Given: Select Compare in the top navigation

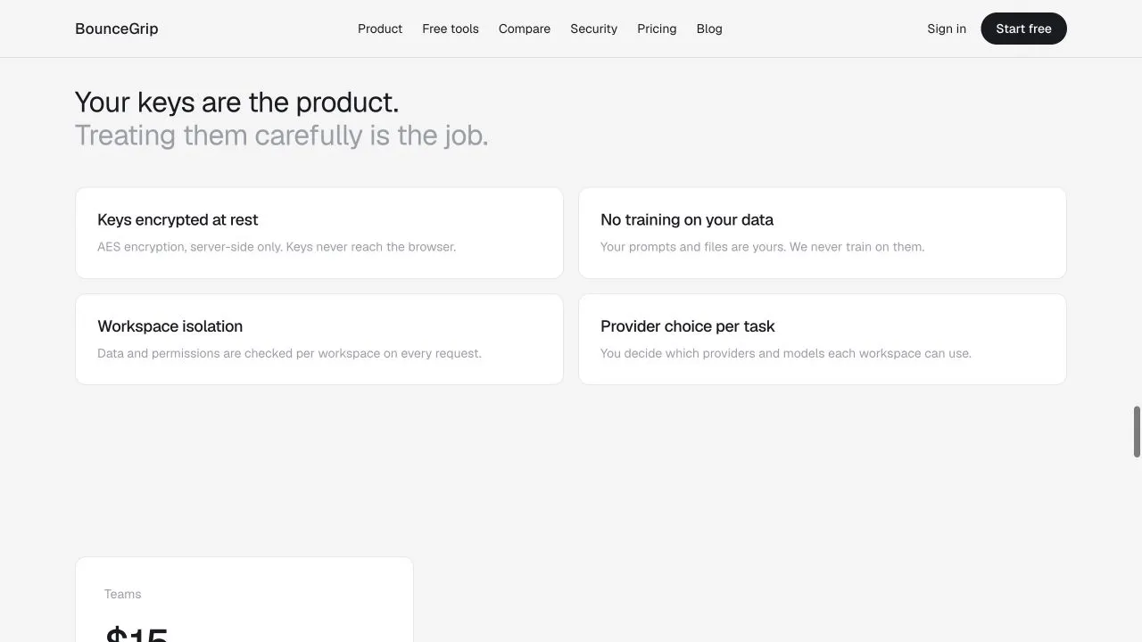Looking at the screenshot, I should click(525, 29).
